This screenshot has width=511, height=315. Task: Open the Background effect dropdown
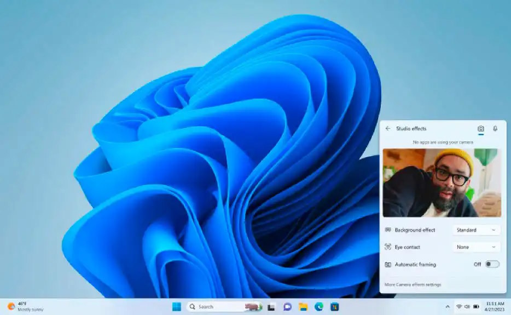476,230
